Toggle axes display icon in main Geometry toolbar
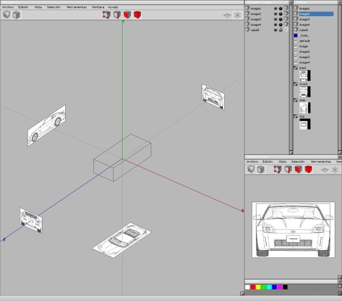The width and height of the screenshot is (342, 301). click(x=237, y=15)
